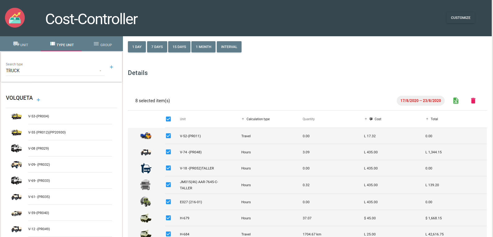Click blue icon in V-18 -(PR052)TALLER row
Screen dimensions: 493x237
tap(146, 168)
